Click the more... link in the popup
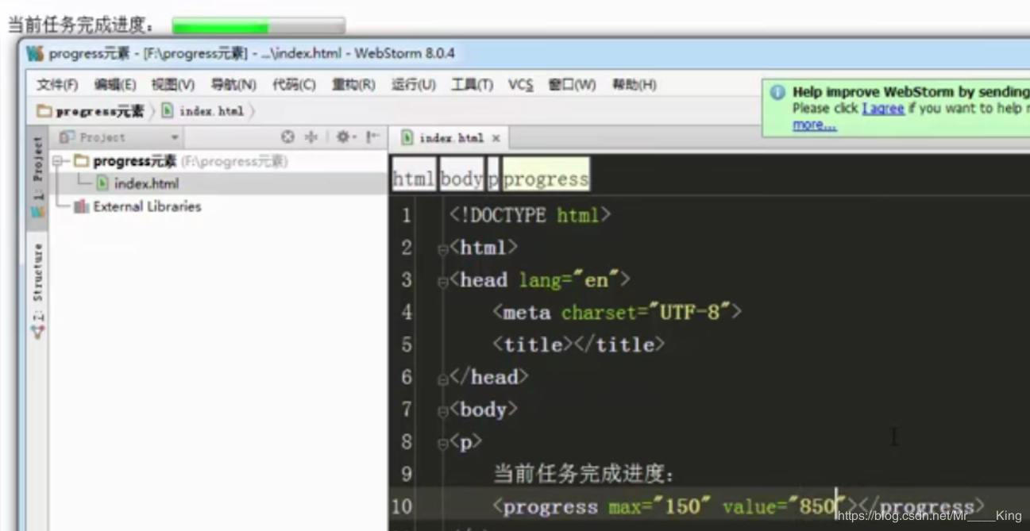The height and width of the screenshot is (531, 1030). 813,124
